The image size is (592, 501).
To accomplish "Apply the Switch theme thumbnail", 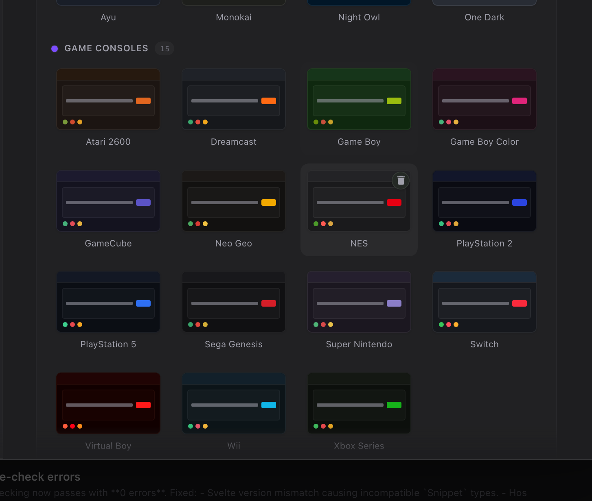I will click(485, 302).
